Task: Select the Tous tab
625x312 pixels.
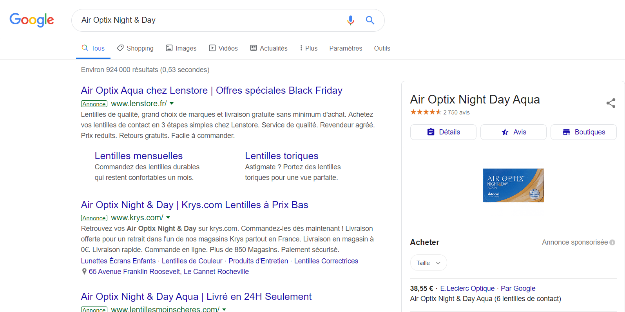Action: tap(93, 48)
